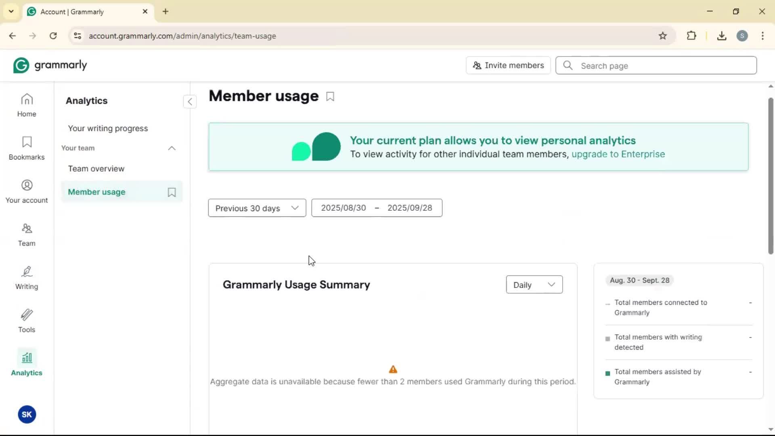Open the Home sidebar icon
775x436 pixels.
(x=27, y=105)
